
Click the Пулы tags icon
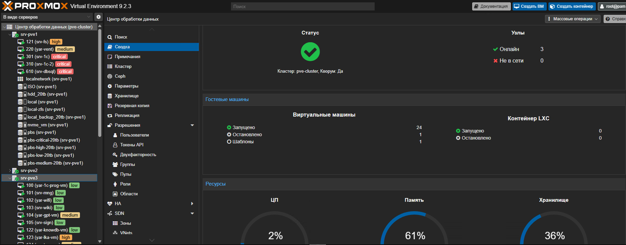(115, 174)
